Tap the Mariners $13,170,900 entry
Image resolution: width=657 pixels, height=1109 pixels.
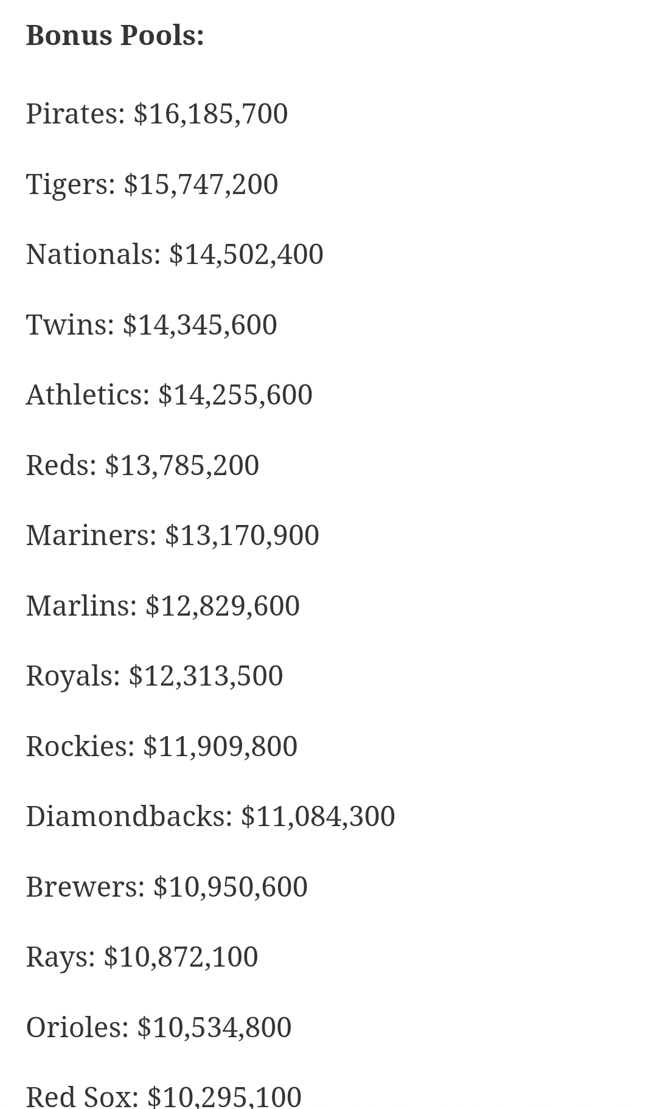click(x=172, y=535)
